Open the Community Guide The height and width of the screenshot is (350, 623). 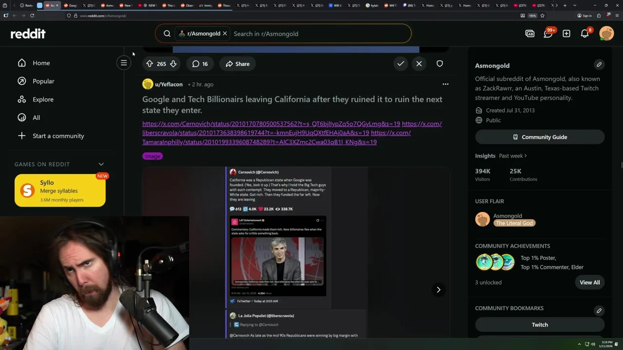540,137
